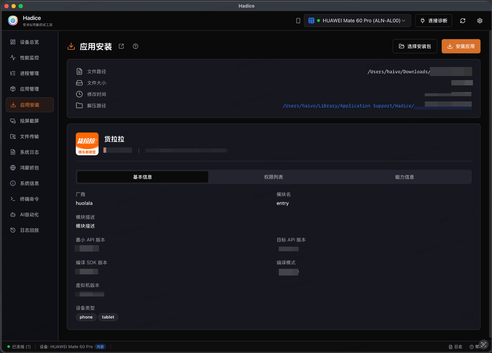Open 投屏截屏 in the sidebar
This screenshot has height=353, width=492.
pos(30,121)
